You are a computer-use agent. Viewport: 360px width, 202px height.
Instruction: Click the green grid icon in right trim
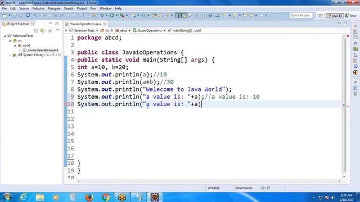(355, 49)
